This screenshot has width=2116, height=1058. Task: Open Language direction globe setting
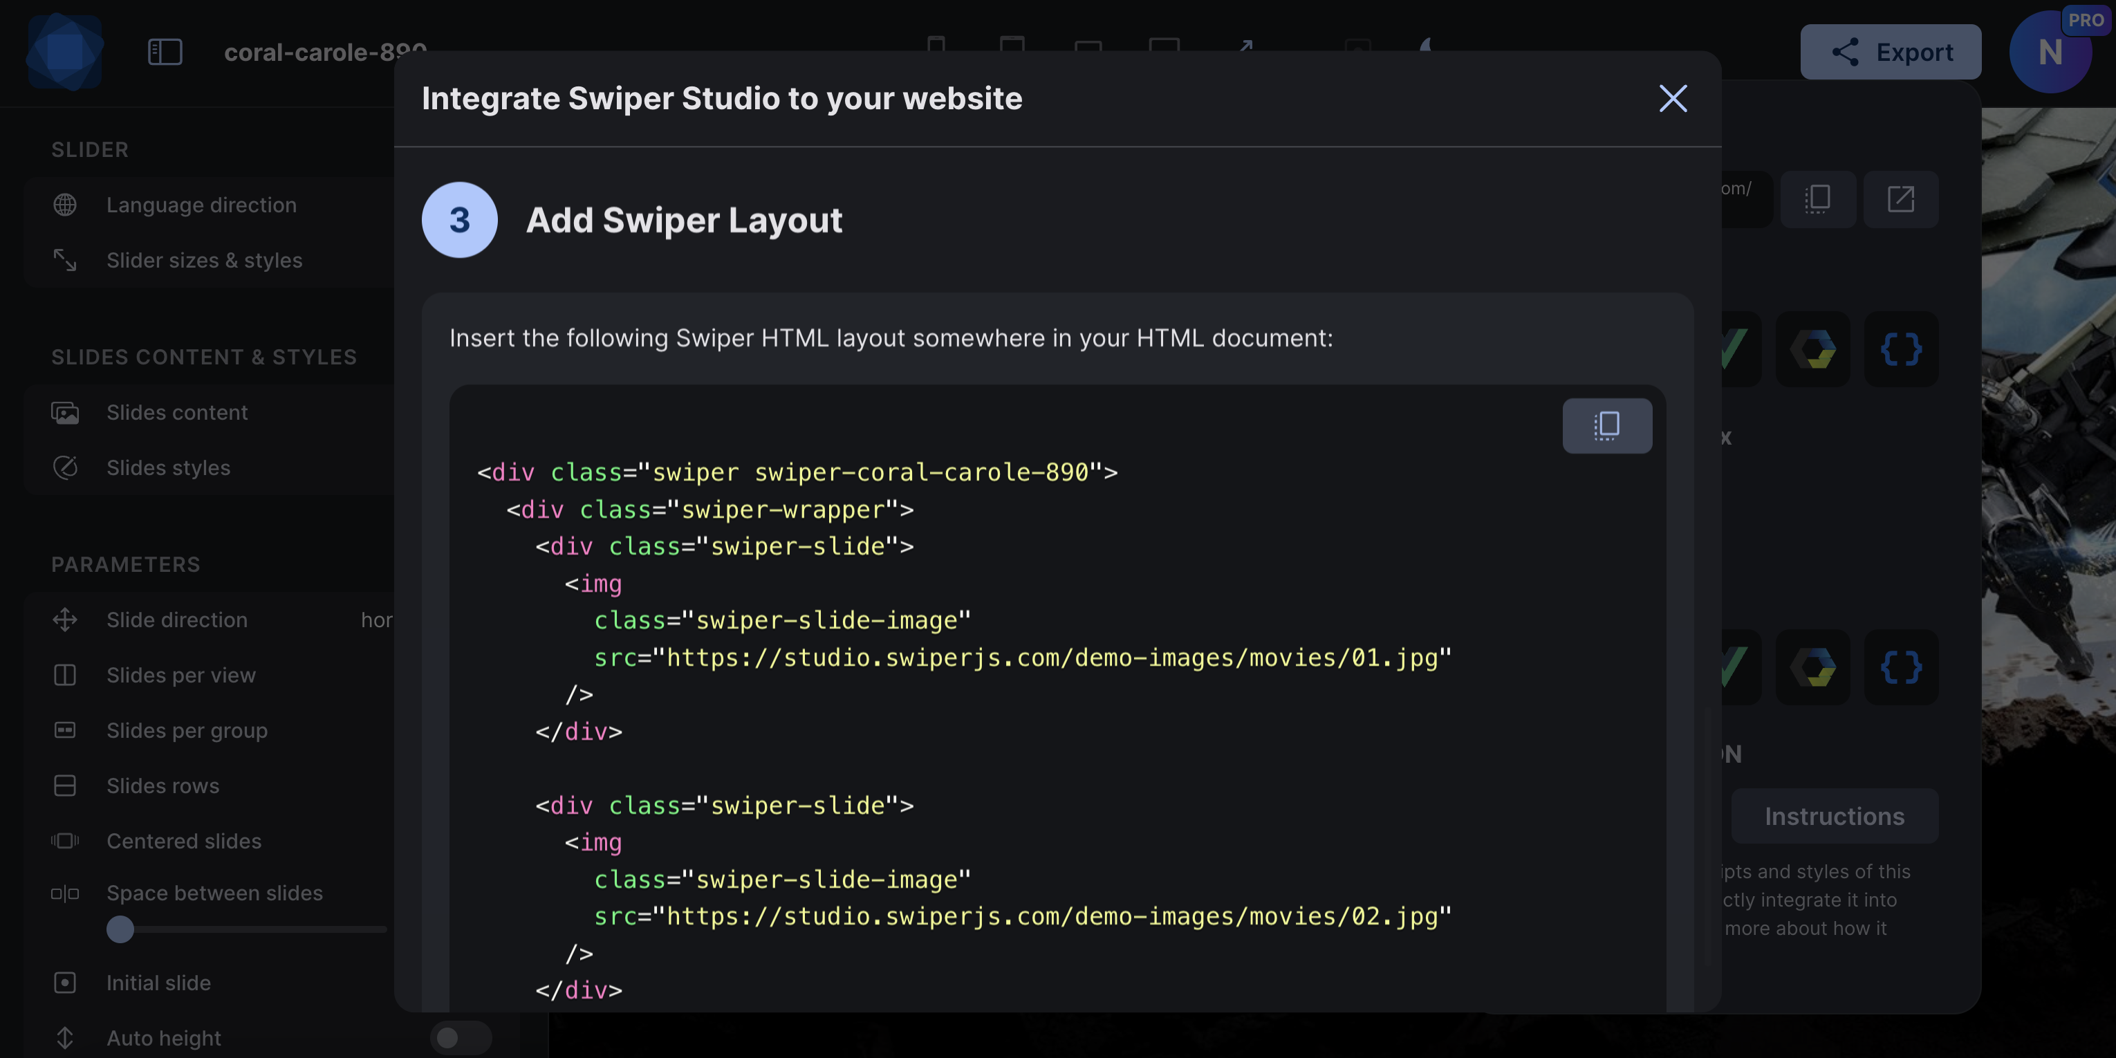coord(210,205)
